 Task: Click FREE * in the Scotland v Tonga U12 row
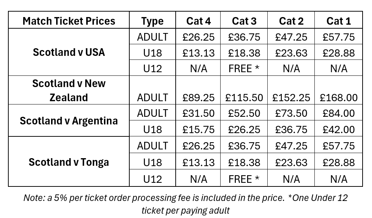pos(244,179)
